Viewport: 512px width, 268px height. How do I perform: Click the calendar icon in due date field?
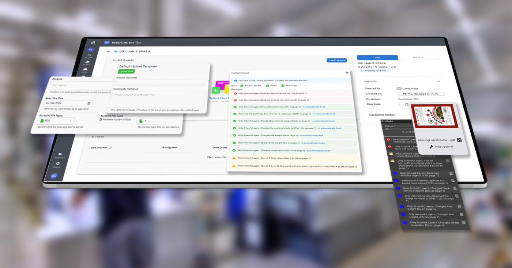[89, 103]
